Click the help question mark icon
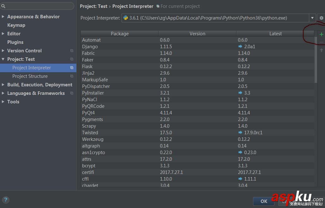 (6, 200)
